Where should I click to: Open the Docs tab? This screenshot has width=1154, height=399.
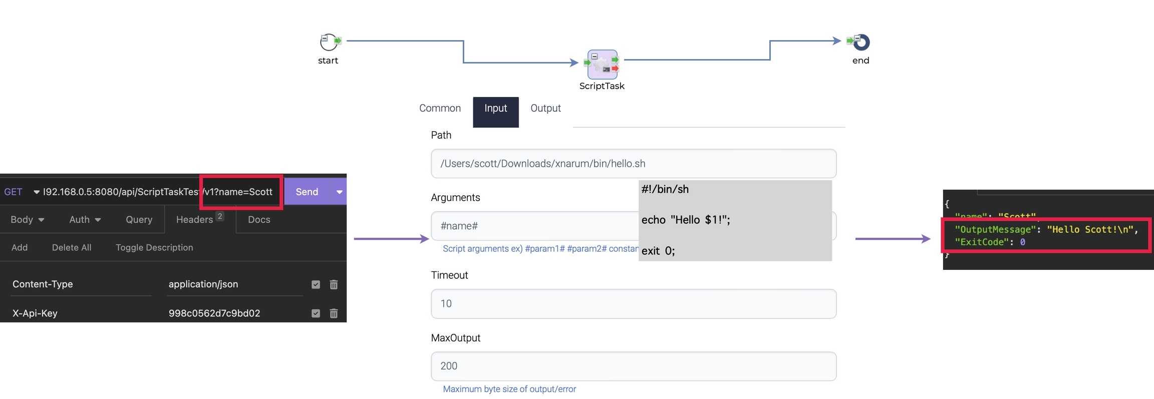pos(259,219)
